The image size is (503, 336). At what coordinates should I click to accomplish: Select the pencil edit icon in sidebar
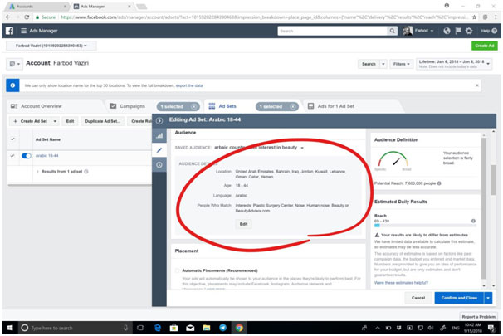coord(159,150)
